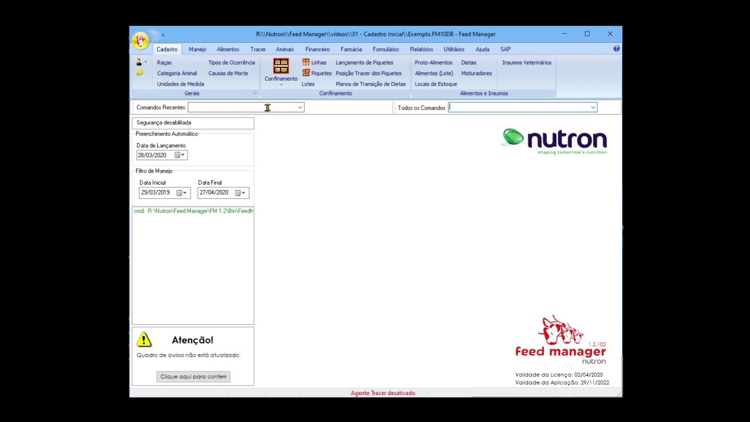750x422 pixels.
Task: Click the 'Segurança desabilitada' status box
Action: coord(193,123)
